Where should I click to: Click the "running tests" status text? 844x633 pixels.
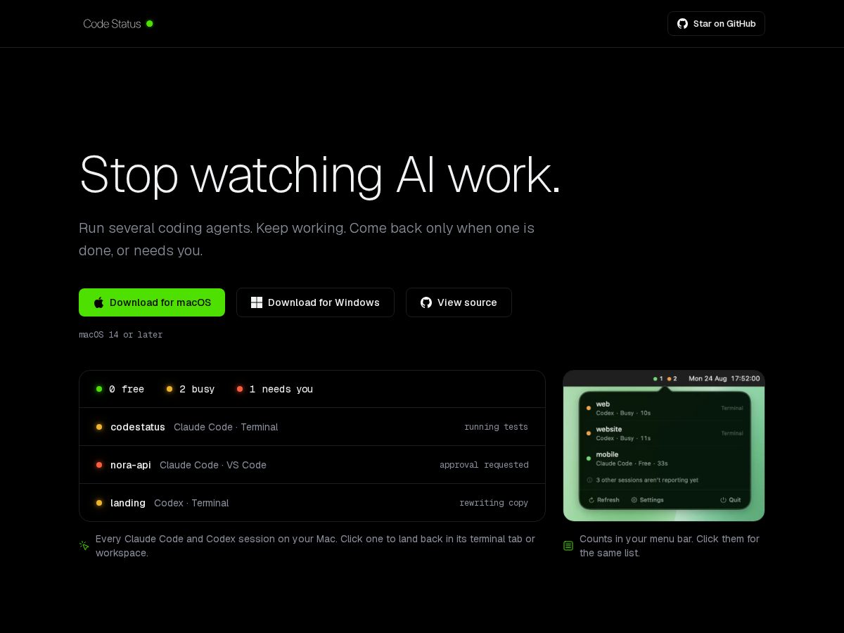496,427
